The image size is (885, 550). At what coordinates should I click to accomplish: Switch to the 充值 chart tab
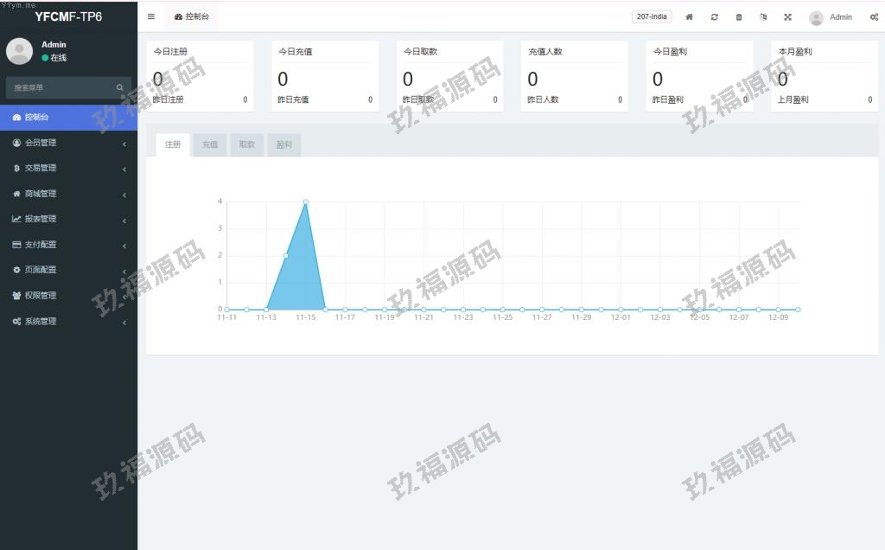pyautogui.click(x=209, y=145)
